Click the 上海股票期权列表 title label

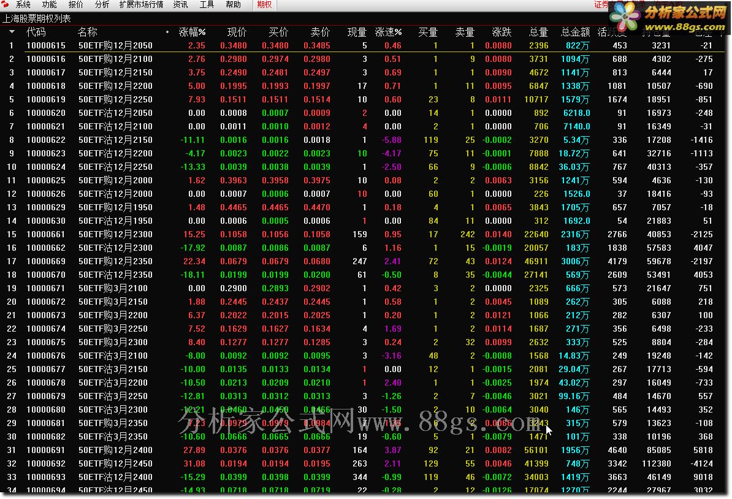(x=36, y=18)
